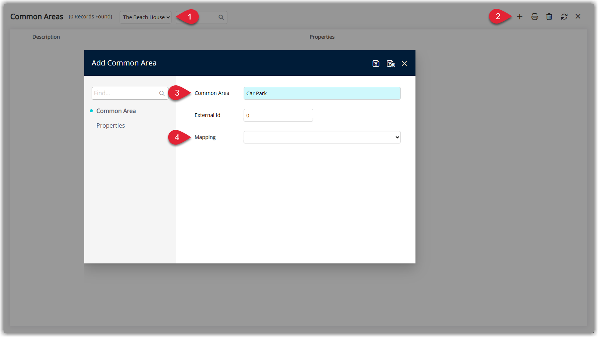Screen dimensions: 598x337
Task: Click the Common Area name field containing Car Park
Action: [x=322, y=93]
